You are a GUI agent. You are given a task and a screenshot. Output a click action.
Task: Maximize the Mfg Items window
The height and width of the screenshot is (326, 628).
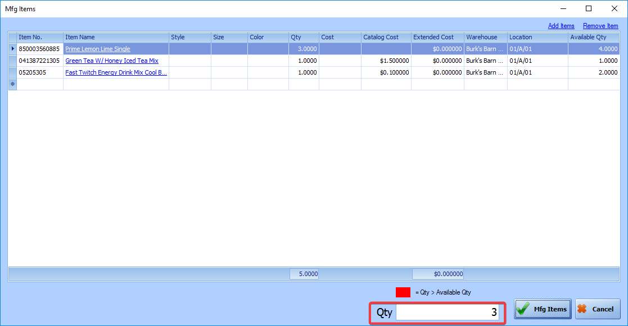pos(589,8)
